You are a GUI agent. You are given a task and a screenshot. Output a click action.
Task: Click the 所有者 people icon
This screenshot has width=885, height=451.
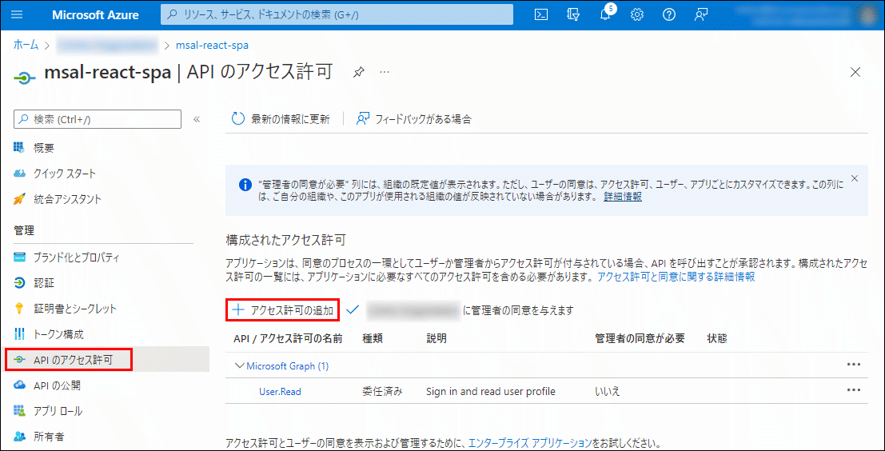(19, 437)
